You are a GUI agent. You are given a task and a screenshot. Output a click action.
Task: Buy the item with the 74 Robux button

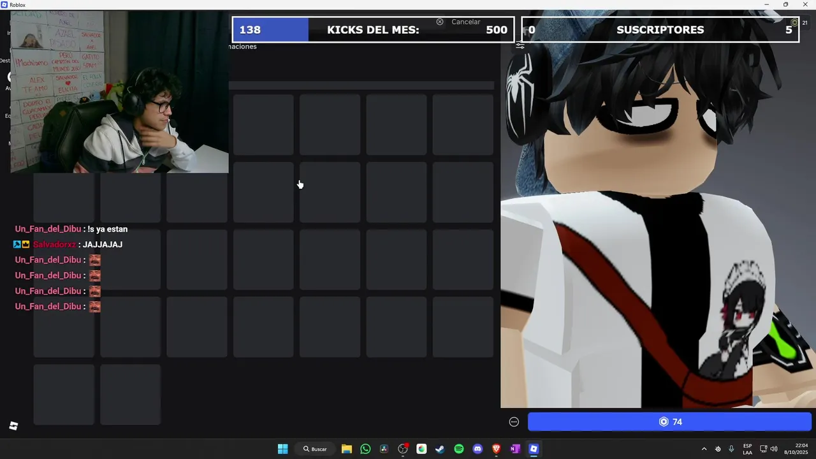pos(669,421)
